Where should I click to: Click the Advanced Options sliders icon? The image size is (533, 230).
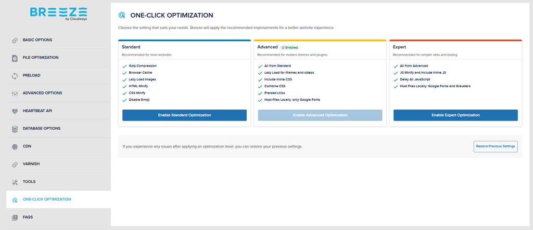(x=15, y=93)
